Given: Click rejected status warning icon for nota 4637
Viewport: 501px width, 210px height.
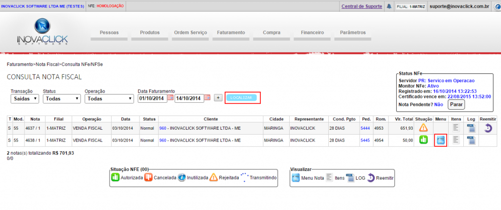Looking at the screenshot, I should [x=423, y=128].
